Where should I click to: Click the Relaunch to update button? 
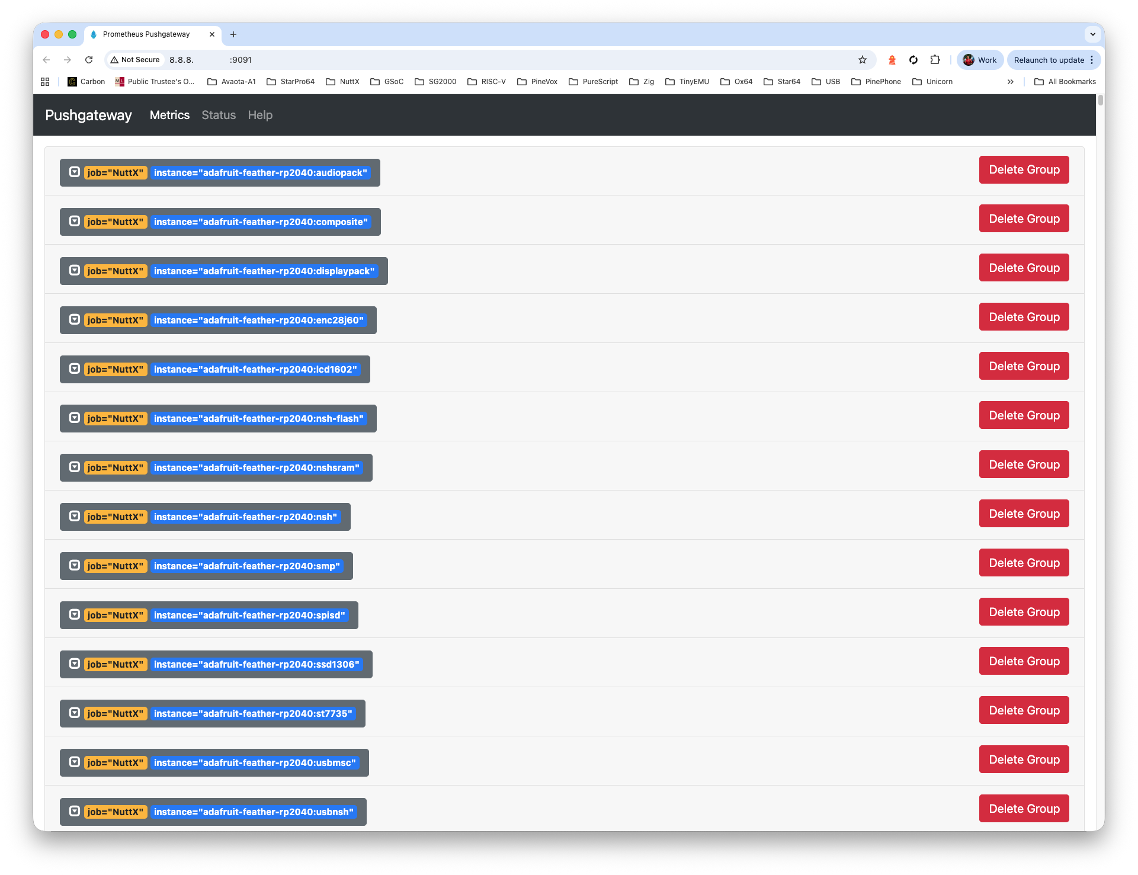pos(1049,60)
